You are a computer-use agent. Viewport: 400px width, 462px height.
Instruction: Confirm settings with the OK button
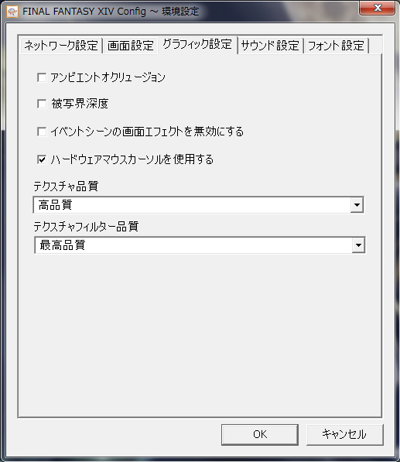click(x=260, y=435)
